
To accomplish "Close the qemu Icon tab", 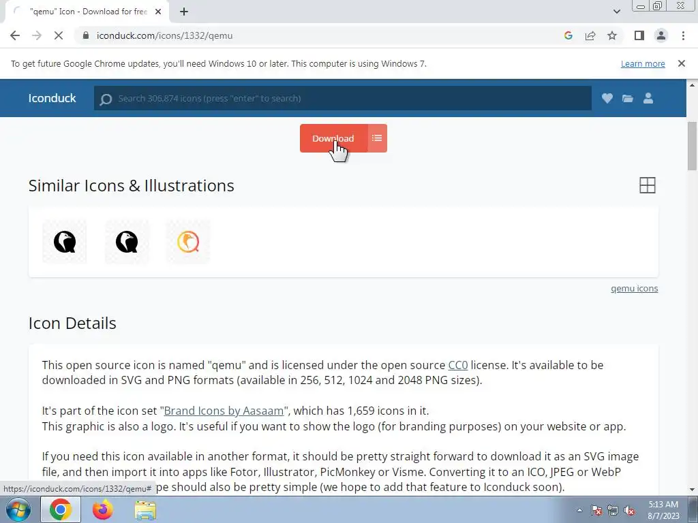I will 157,12.
